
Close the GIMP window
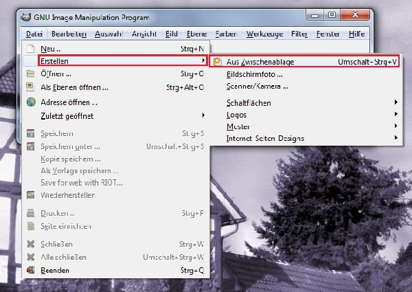355,15
